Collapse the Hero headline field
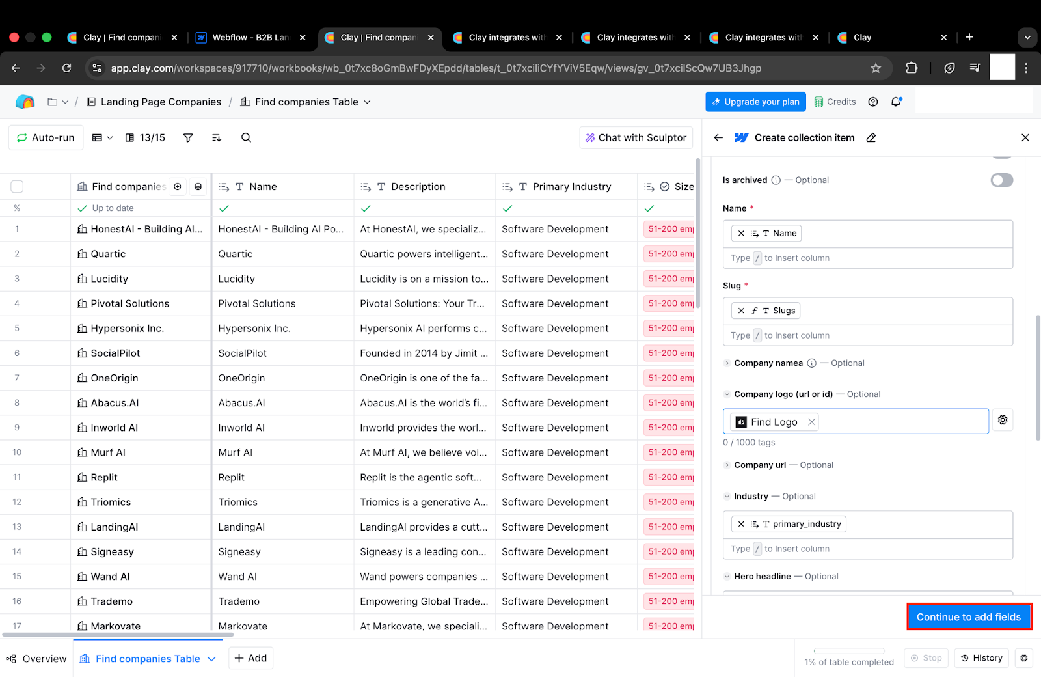 (727, 577)
